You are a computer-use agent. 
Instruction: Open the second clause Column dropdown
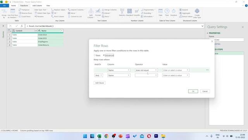coord(119,75)
